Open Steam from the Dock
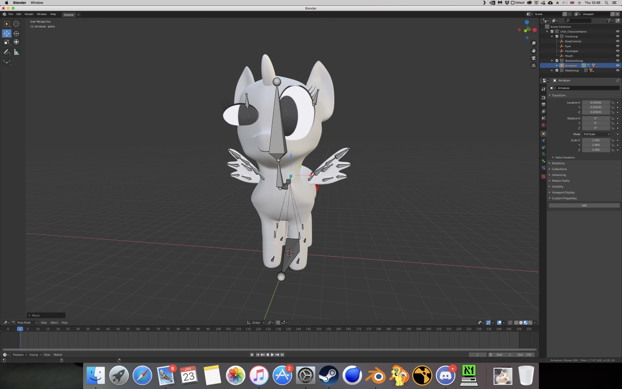The height and width of the screenshot is (389, 622). pyautogui.click(x=329, y=375)
